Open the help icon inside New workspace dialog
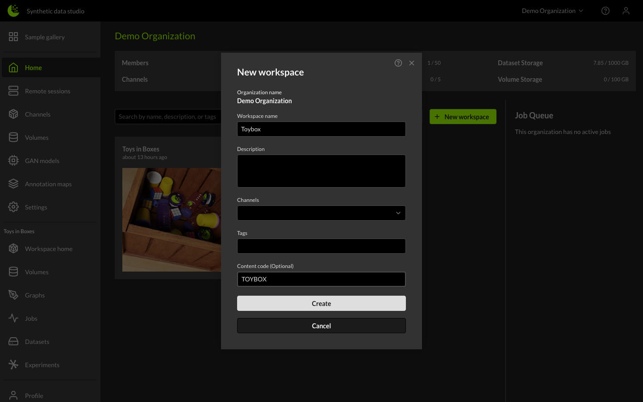This screenshot has width=643, height=402. click(x=398, y=63)
